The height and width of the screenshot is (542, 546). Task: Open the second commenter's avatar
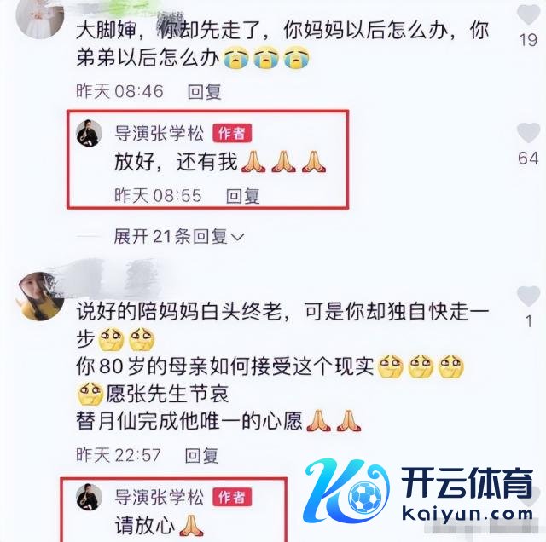click(x=41, y=296)
